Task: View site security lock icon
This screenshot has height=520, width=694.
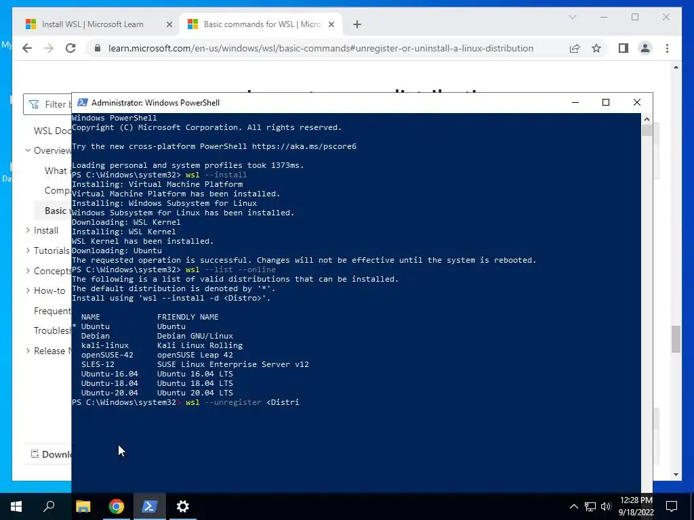Action: point(98,48)
